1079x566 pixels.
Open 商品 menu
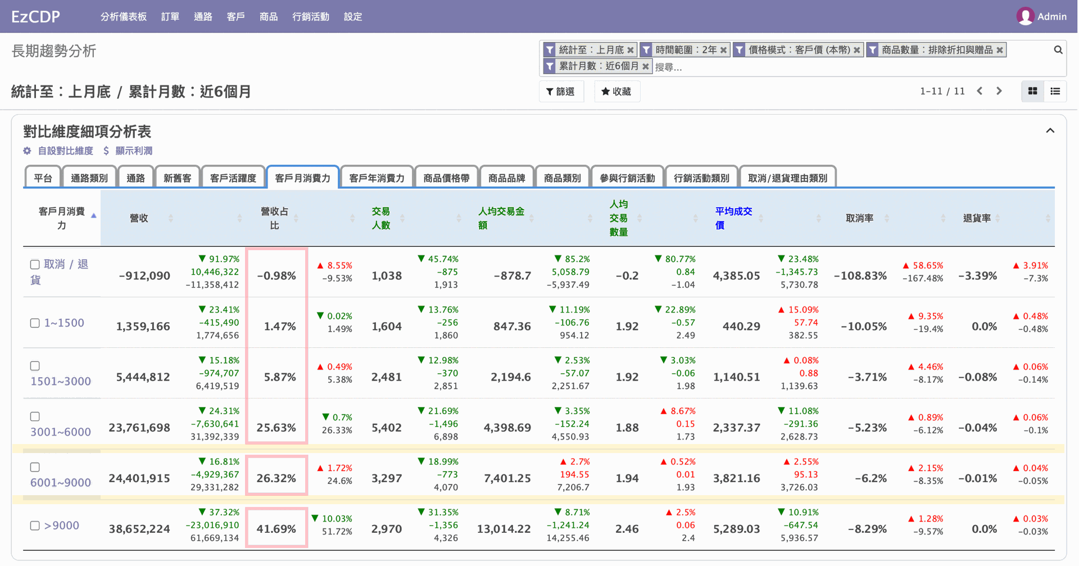coord(269,17)
